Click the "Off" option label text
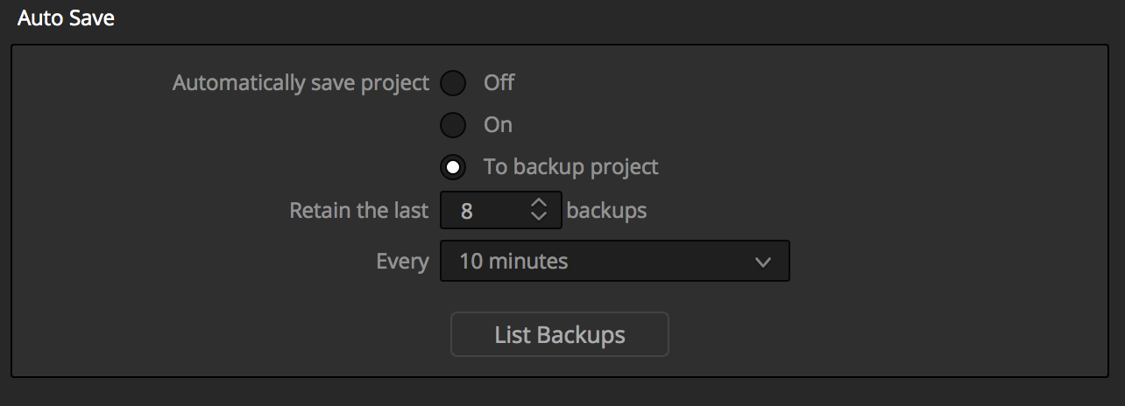1125x406 pixels. click(499, 83)
